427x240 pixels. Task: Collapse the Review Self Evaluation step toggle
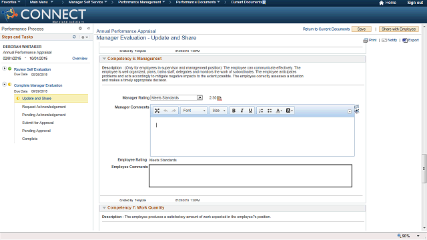(x=5, y=68)
